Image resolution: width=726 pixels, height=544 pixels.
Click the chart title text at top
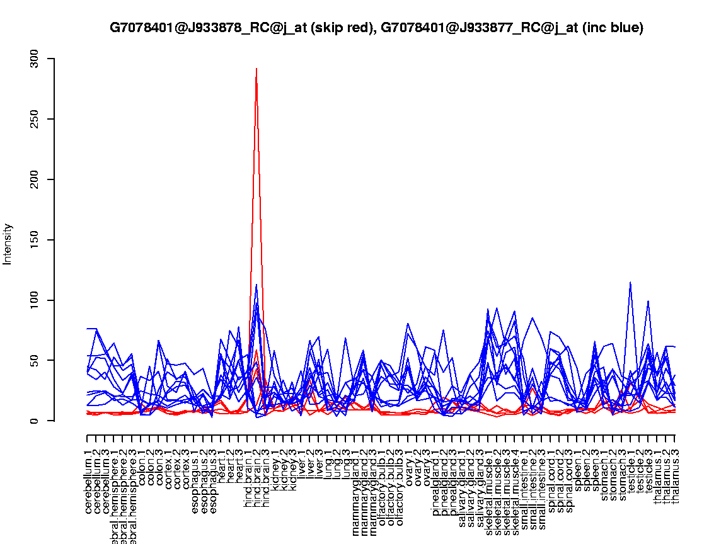(x=376, y=28)
